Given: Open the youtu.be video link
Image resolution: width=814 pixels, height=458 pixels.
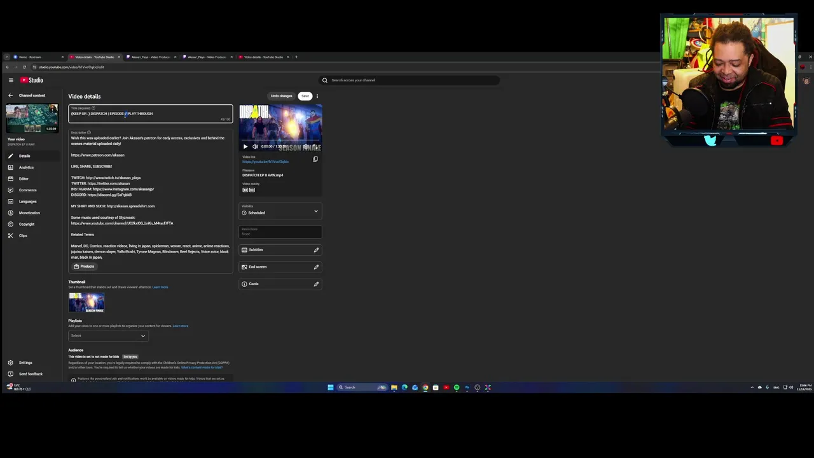Looking at the screenshot, I should point(265,162).
